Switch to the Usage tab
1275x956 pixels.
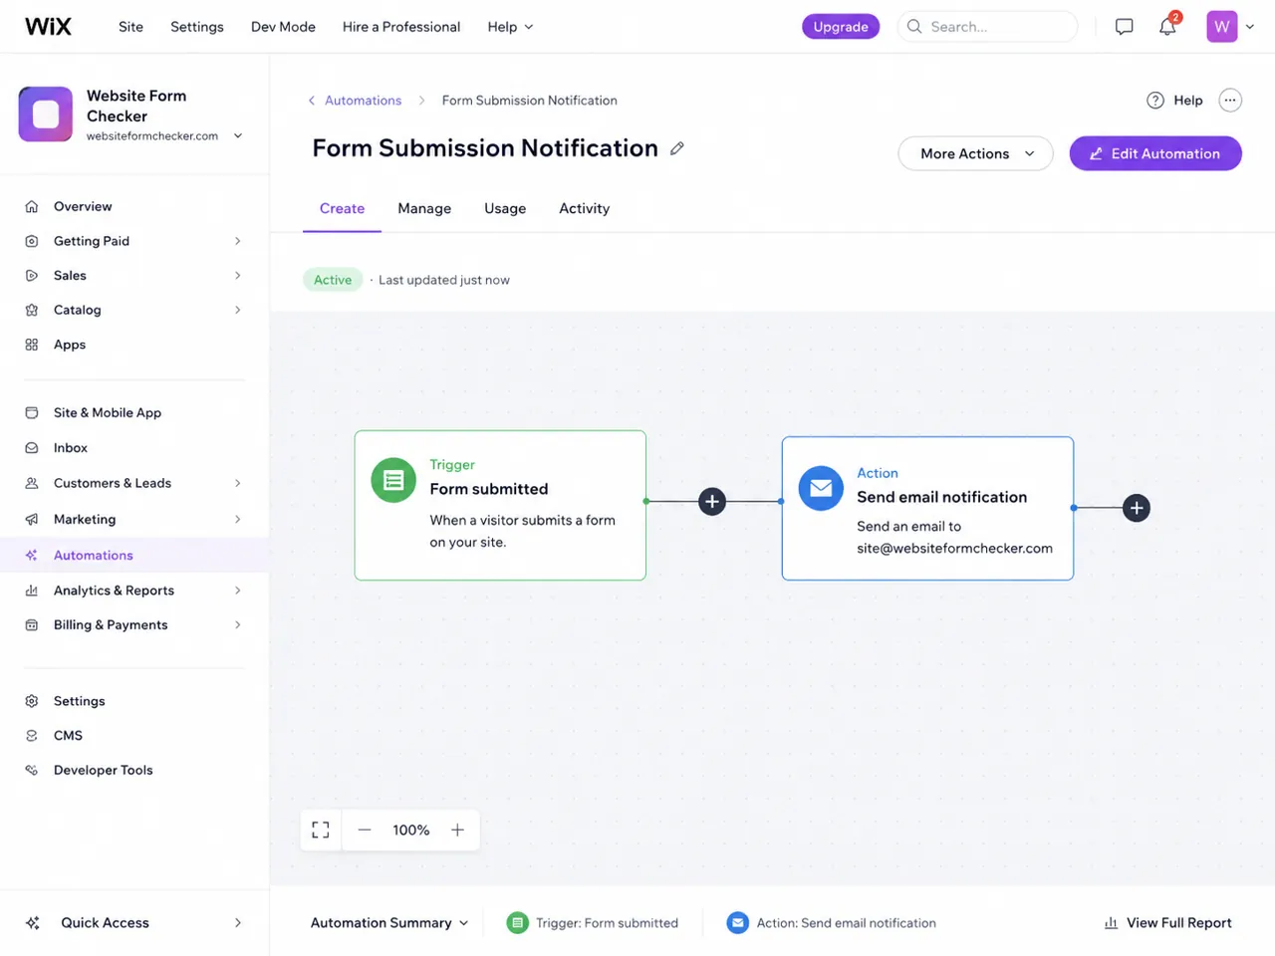point(505,209)
